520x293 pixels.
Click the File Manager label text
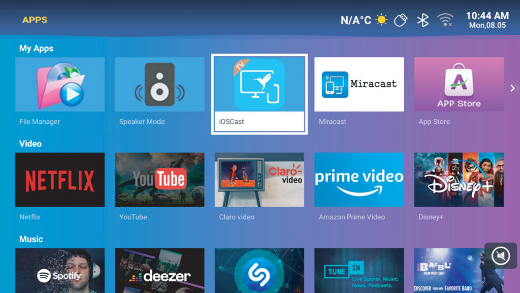[40, 122]
